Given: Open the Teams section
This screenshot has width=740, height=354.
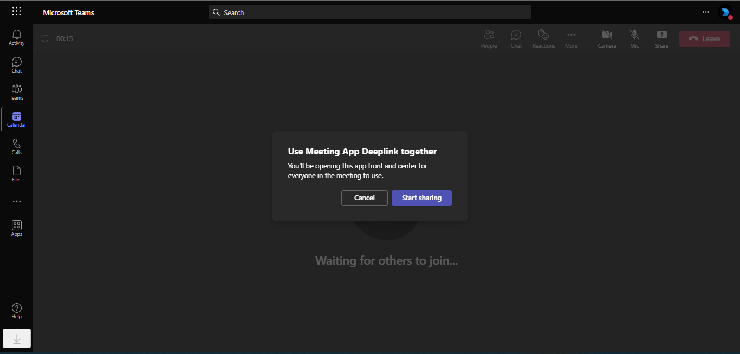Looking at the screenshot, I should coord(16,91).
